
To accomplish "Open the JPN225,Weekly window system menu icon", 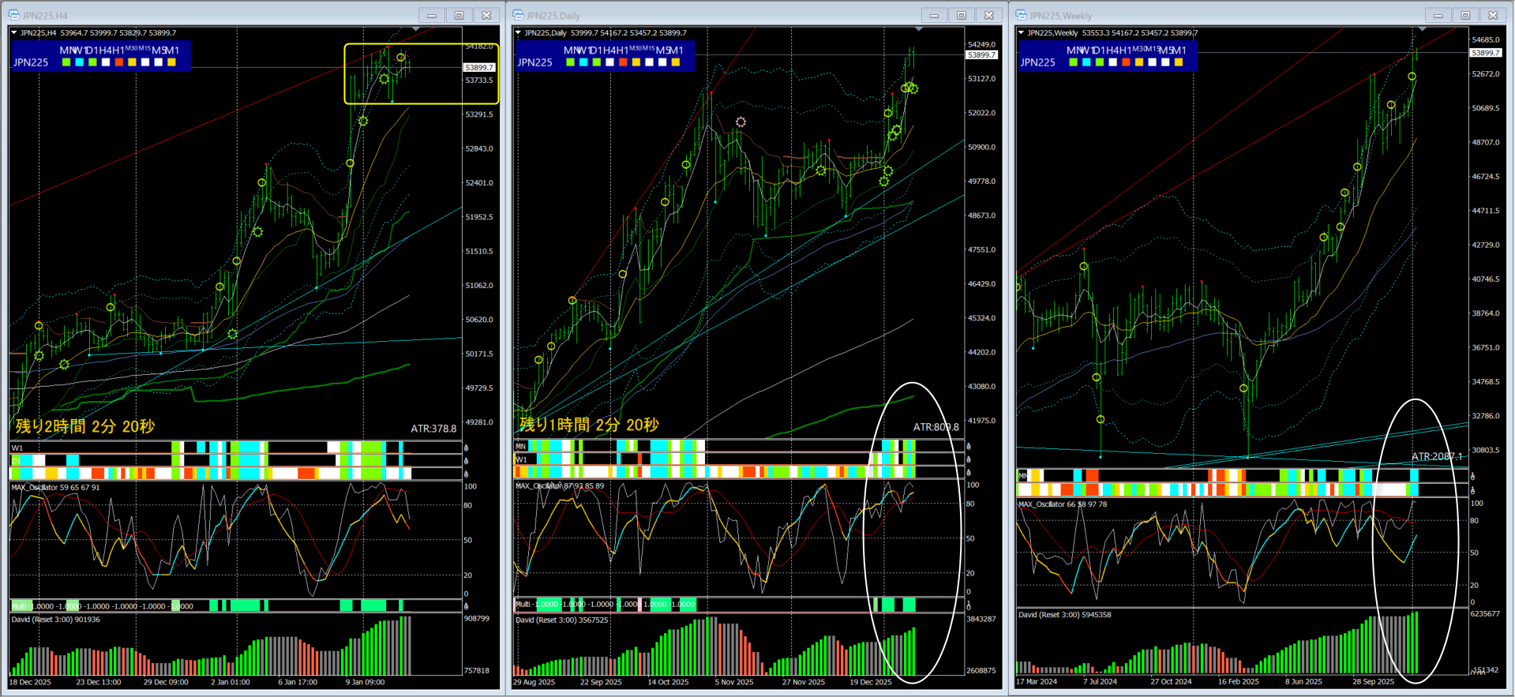I will 1021,15.
